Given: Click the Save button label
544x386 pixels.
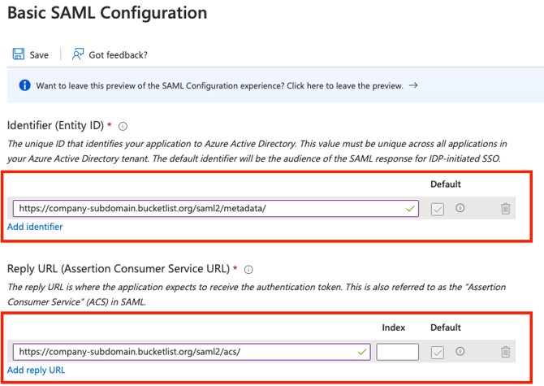Looking at the screenshot, I should [39, 55].
